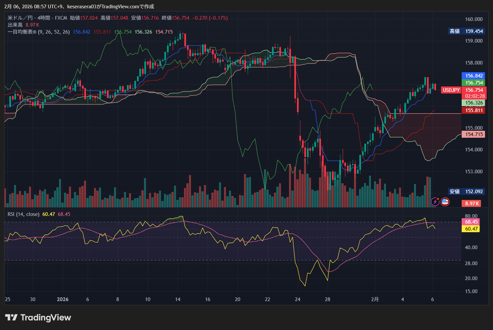This screenshot has width=493, height=330.
Task: Click the yellow 60.47 RSI legend value
Action: [x=49, y=214]
